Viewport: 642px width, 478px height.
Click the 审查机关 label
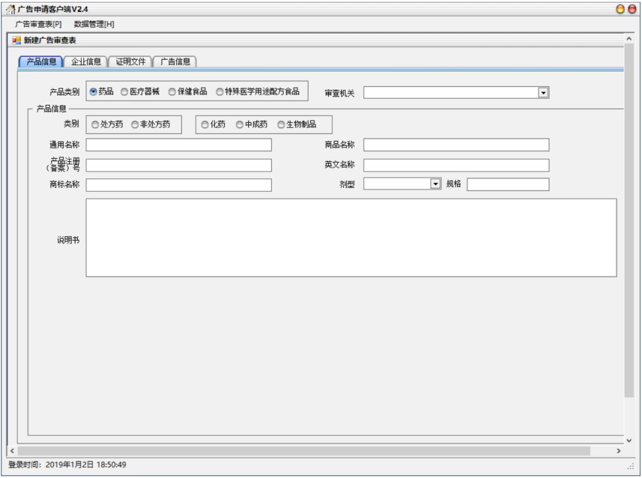point(339,93)
